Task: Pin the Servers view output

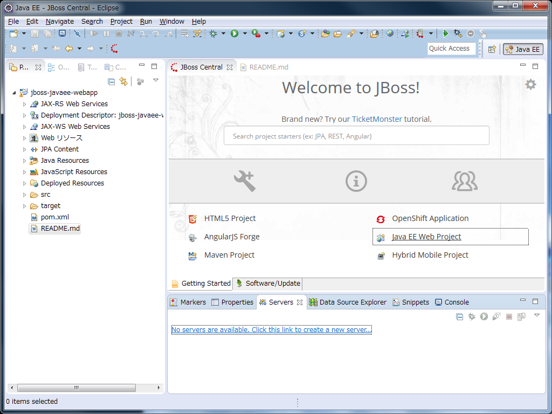Action: click(x=521, y=316)
